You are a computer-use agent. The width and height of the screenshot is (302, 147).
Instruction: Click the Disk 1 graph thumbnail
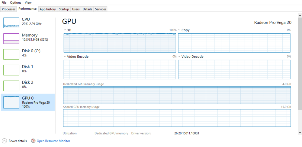(x=11, y=70)
